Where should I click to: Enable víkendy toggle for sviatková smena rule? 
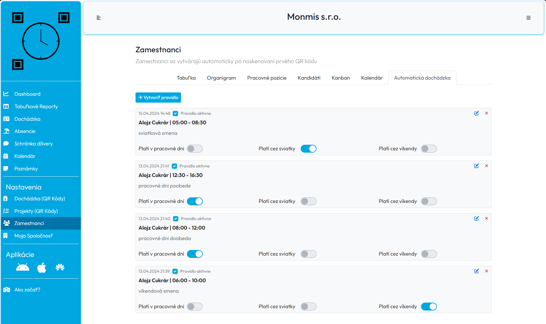coord(429,149)
